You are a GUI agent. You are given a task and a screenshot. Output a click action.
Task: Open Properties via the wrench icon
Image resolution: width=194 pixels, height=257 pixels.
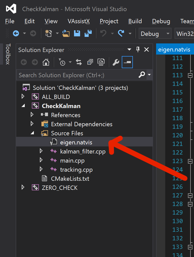click(x=116, y=62)
